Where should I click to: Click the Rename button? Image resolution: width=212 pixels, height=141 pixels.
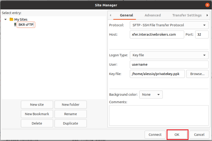(x=71, y=114)
